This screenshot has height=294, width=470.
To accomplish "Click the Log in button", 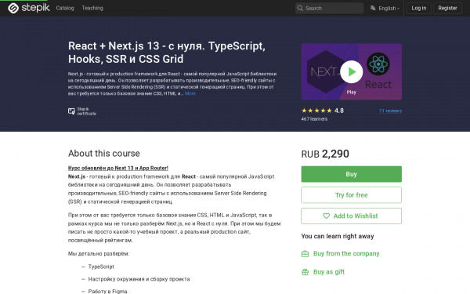I will [419, 8].
